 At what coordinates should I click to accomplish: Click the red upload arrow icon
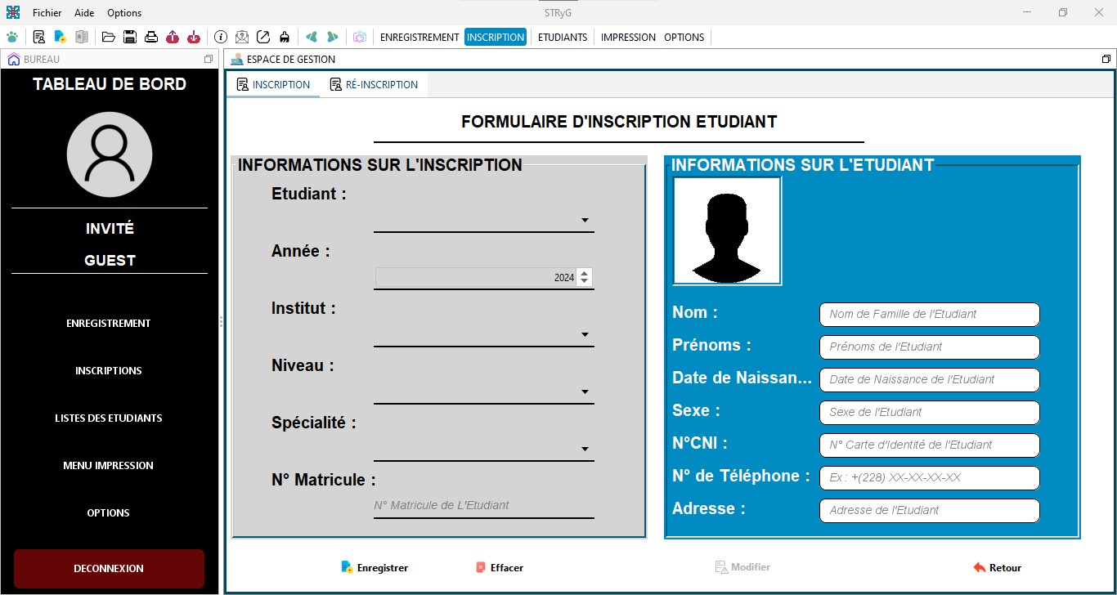[x=173, y=37]
